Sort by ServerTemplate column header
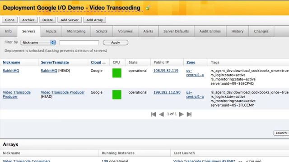 pos(55,63)
